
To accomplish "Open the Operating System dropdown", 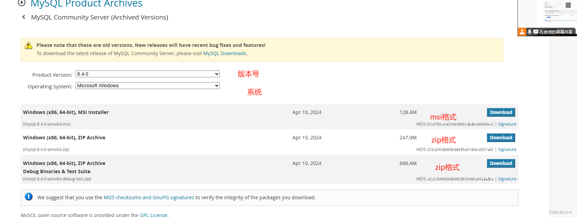I will (x=148, y=86).
